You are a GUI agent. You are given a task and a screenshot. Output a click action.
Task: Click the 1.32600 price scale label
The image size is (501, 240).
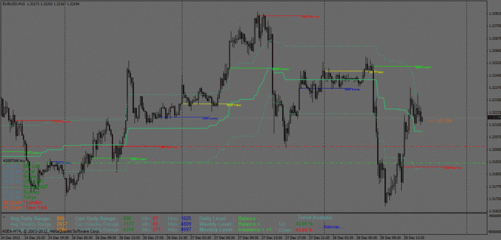point(494,51)
